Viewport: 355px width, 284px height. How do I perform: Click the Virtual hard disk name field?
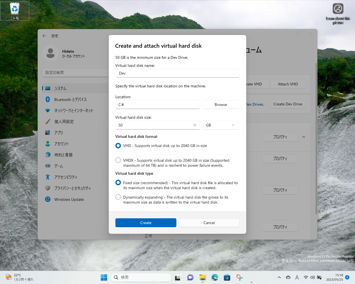177,73
